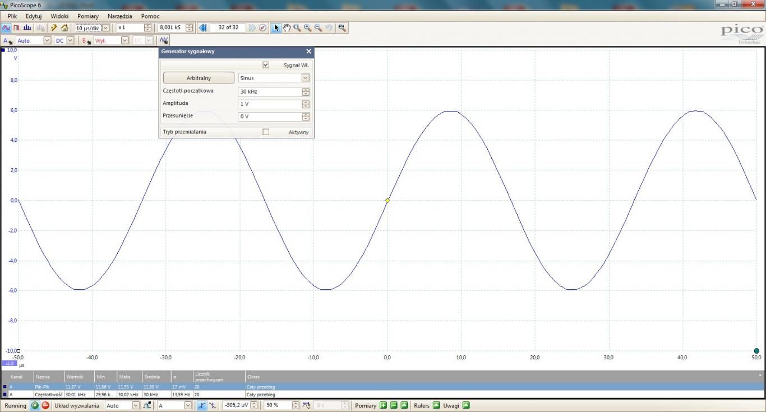Add measurement with green plus icon
The height and width of the screenshot is (412, 766).
[383, 405]
